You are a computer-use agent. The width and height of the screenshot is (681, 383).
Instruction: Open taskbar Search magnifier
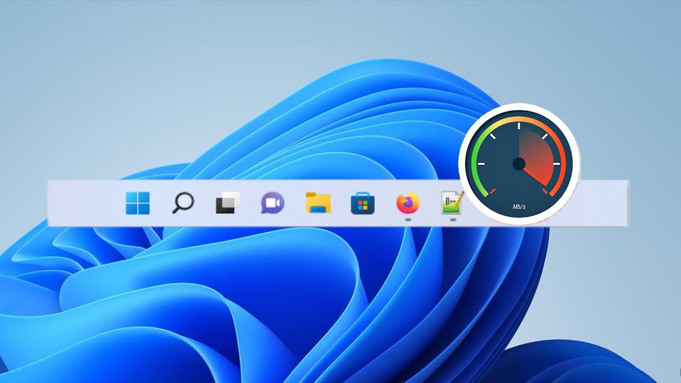[183, 203]
